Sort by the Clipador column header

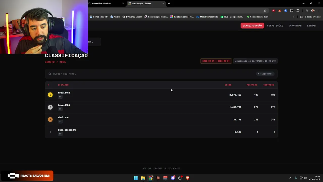[63, 85]
